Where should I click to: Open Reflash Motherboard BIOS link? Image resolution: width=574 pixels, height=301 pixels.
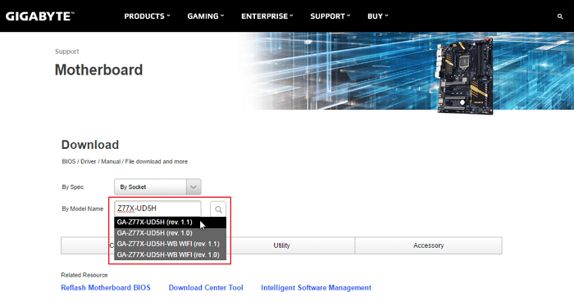coord(106,288)
